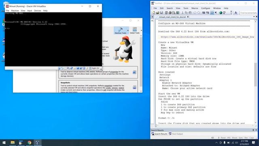This screenshot has width=259, height=146.
Task: Click the Find incrementally search box
Action: pos(248,13)
